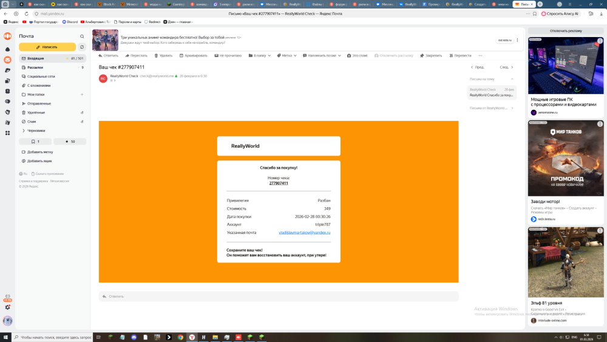This screenshot has width=607, height=342.
Task: Open Метка dropdown
Action: tap(287, 56)
